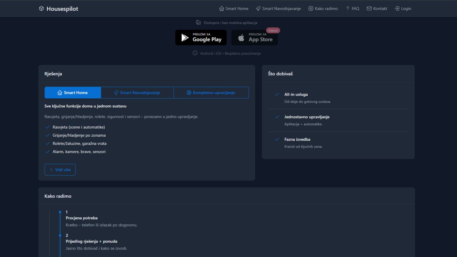Select the Smart Home solutions tab

pos(73,93)
